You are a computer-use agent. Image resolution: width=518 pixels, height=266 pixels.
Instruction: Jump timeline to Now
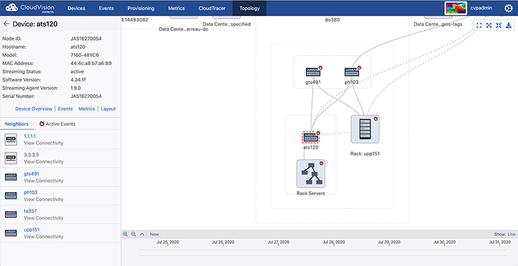(154, 234)
